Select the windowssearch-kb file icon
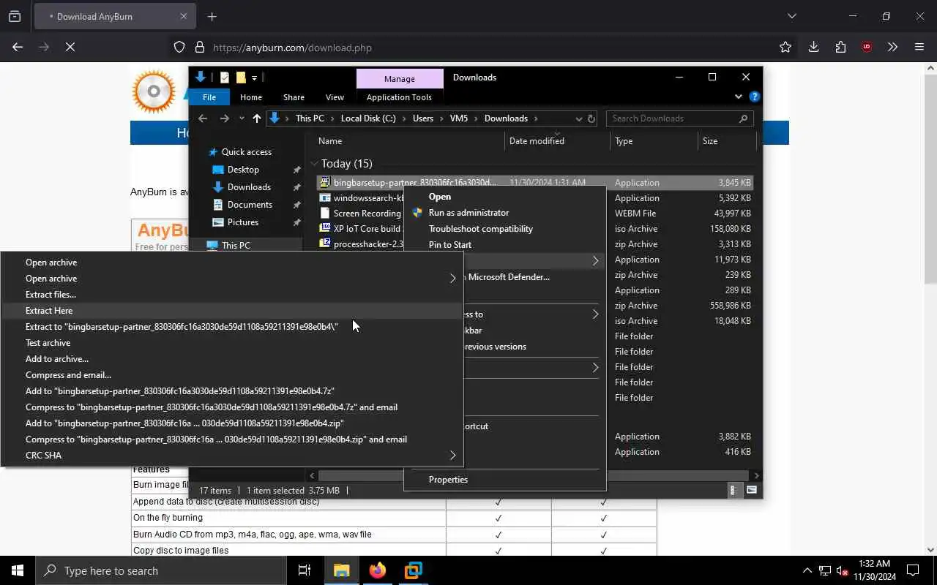This screenshot has width=937, height=585. point(326,198)
